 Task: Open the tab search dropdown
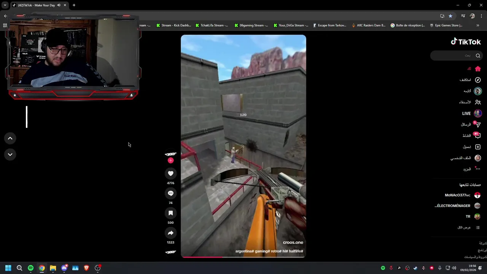click(x=5, y=5)
